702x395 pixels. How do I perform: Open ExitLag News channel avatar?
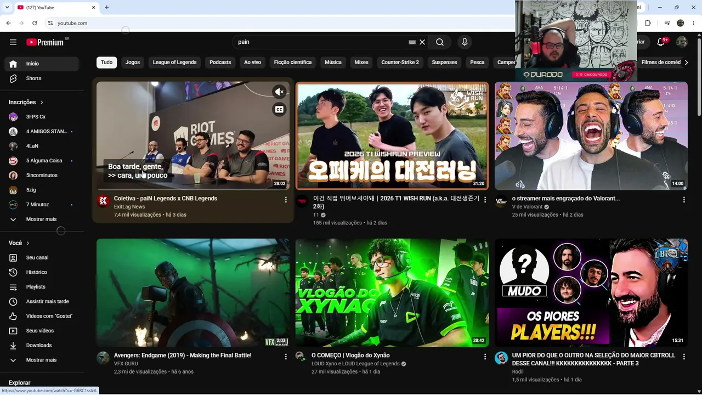pyautogui.click(x=103, y=201)
